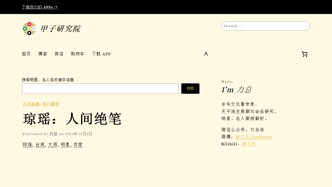This screenshot has height=187, width=332.
Task: Open the 作家 tag
Action: 78,145
